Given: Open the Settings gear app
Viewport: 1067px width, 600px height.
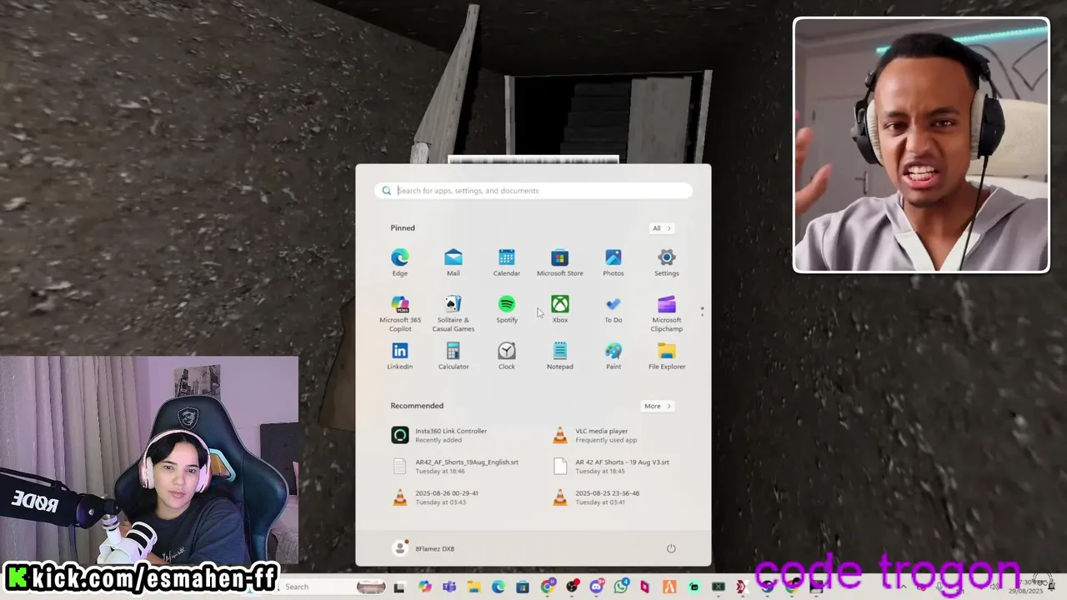Looking at the screenshot, I should (x=666, y=262).
